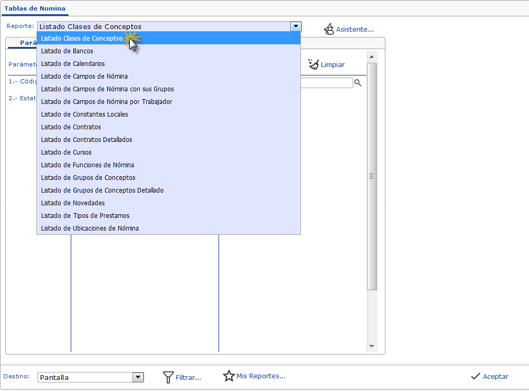Collapse the Reporte dropdown arrow
Viewport: 529px width, 391px height.
(296, 26)
